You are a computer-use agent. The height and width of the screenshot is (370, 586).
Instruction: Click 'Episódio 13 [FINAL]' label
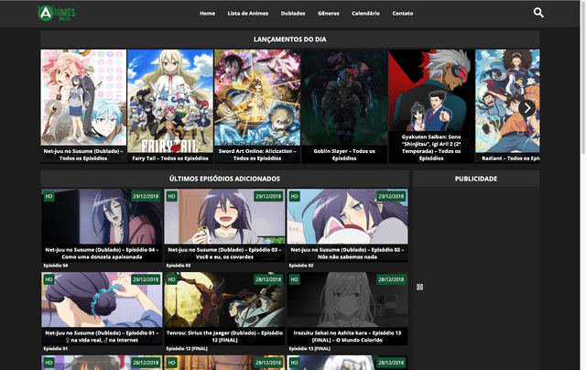pyautogui.click(x=309, y=348)
